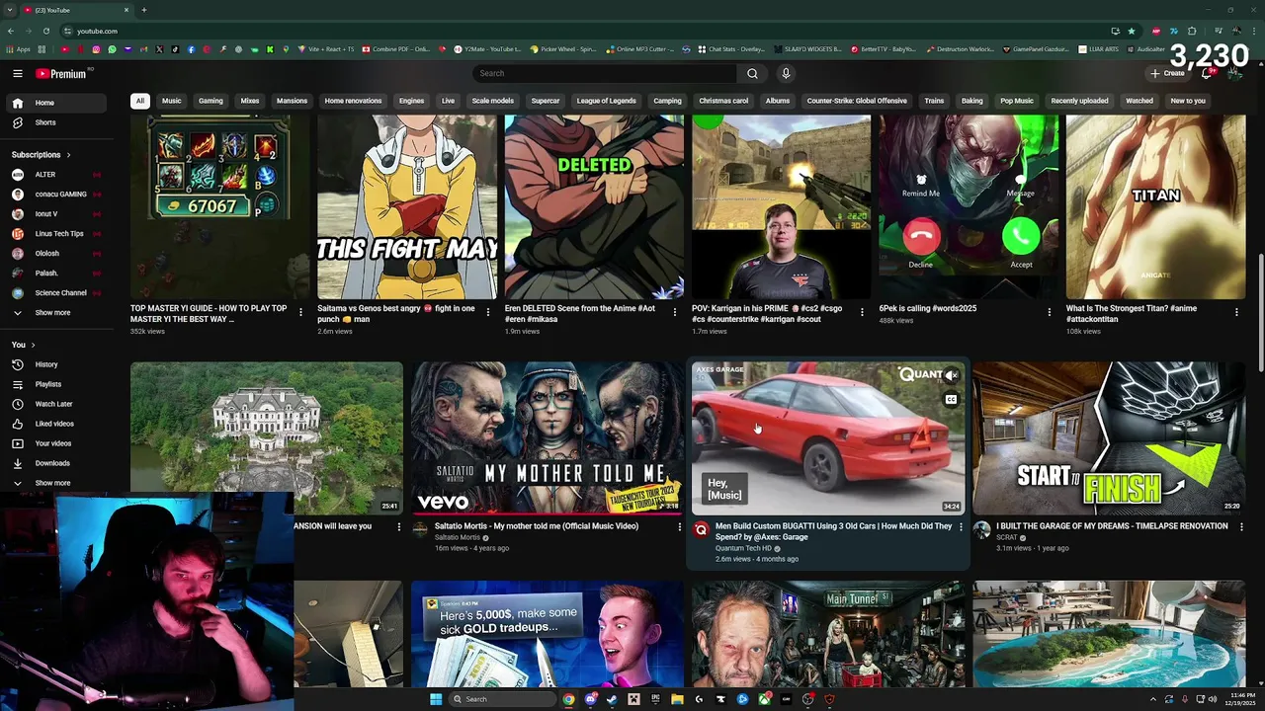Image resolution: width=1265 pixels, height=711 pixels.
Task: Open Home in the sidebar
Action: click(x=55, y=103)
